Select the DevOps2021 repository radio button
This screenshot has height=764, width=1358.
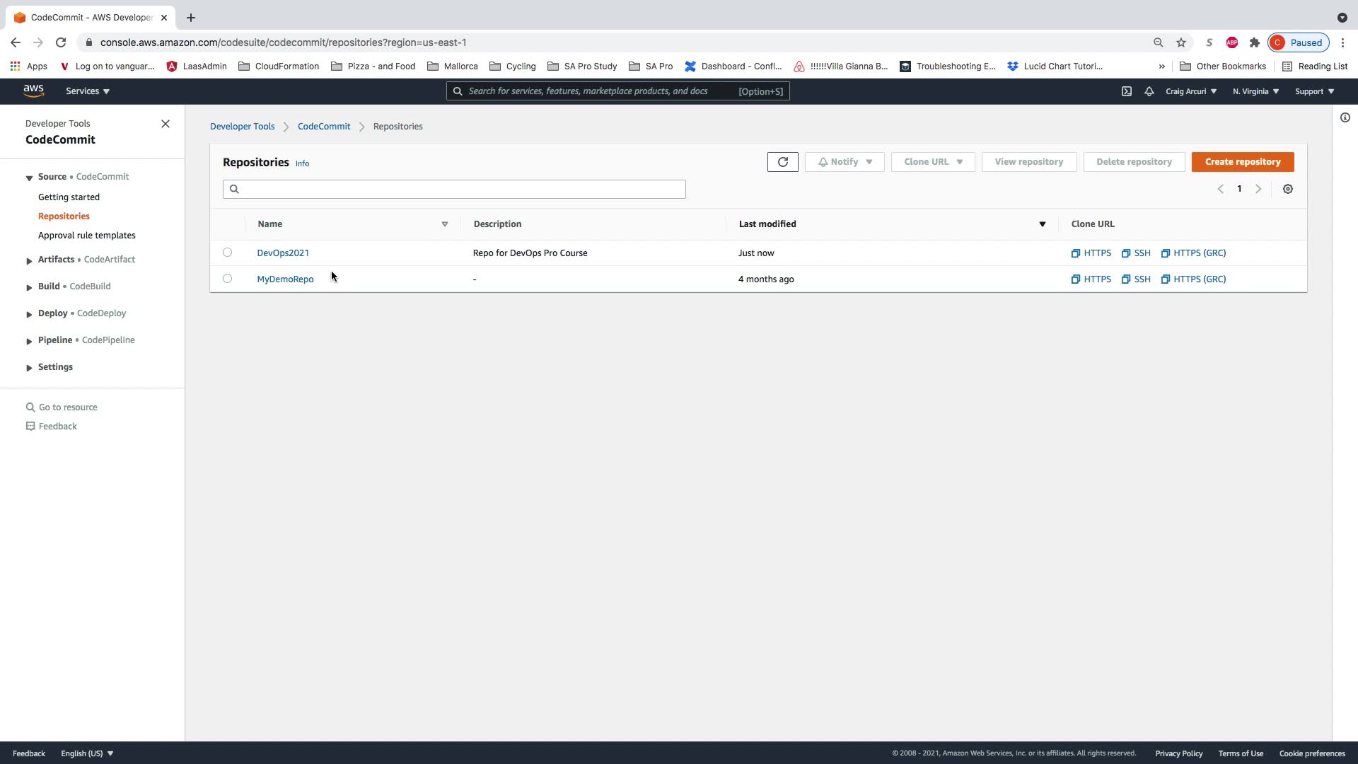[227, 252]
